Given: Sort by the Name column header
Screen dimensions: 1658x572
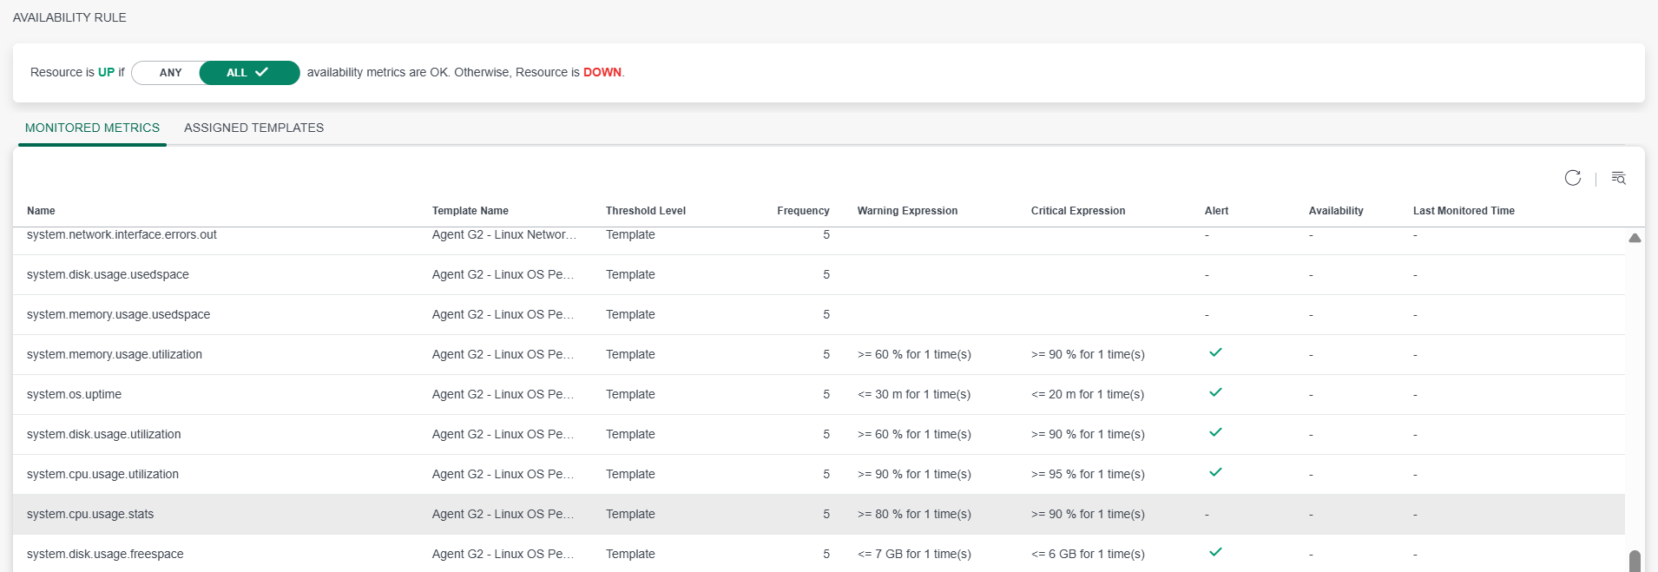Looking at the screenshot, I should coord(41,211).
